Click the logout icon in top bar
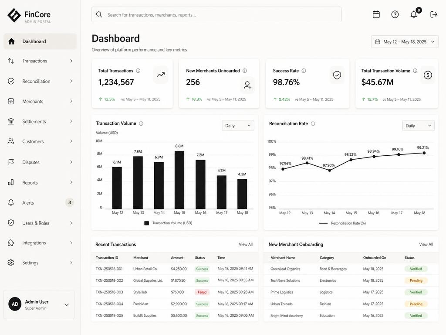This screenshot has width=446, height=335. (x=433, y=14)
